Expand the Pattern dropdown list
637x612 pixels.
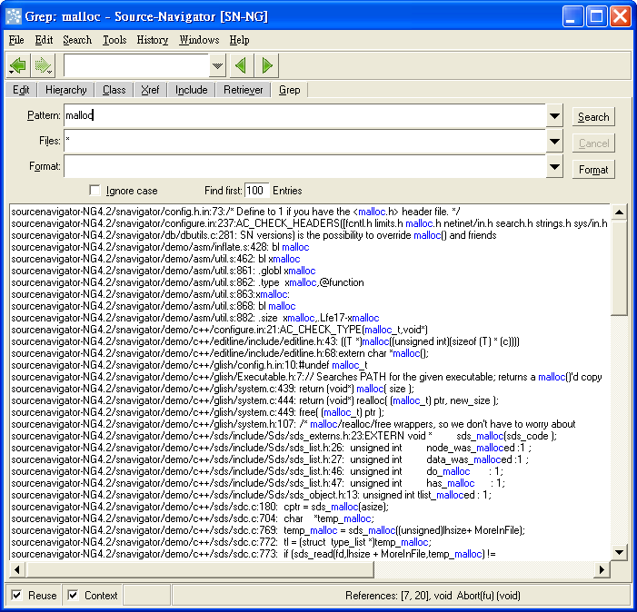point(555,116)
